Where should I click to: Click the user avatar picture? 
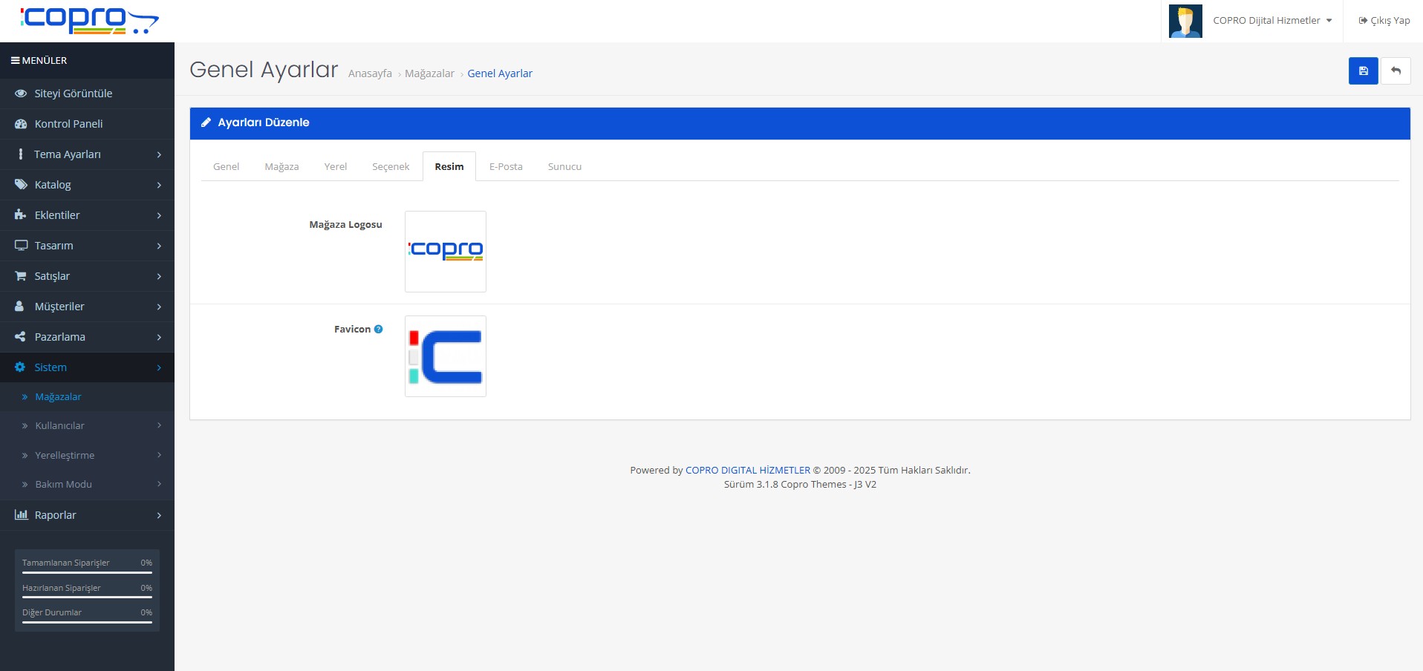click(1185, 21)
